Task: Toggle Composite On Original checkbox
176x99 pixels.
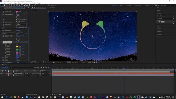Action: point(17,28)
